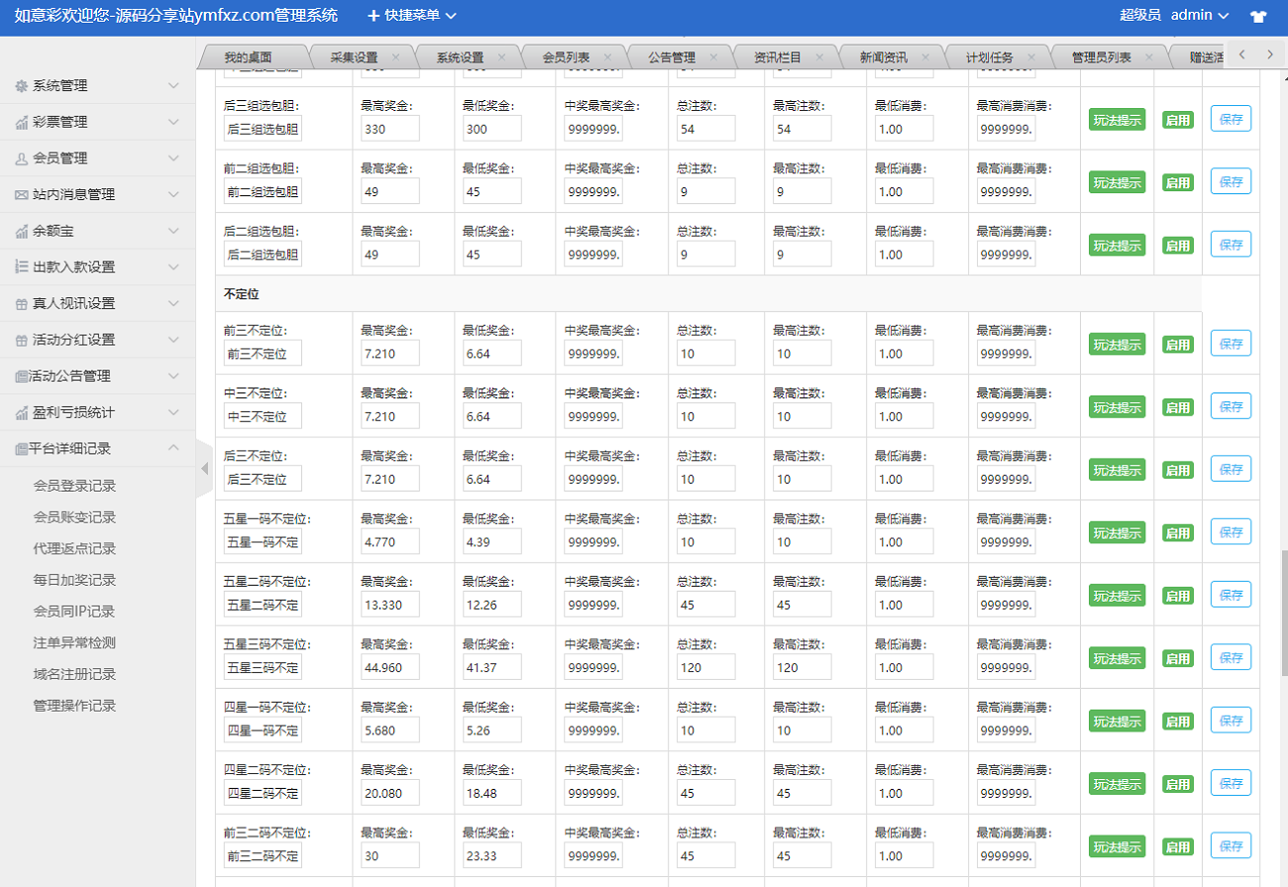The height and width of the screenshot is (887, 1288).
Task: Open the 快捷菜单 dropdown
Action: (x=412, y=16)
